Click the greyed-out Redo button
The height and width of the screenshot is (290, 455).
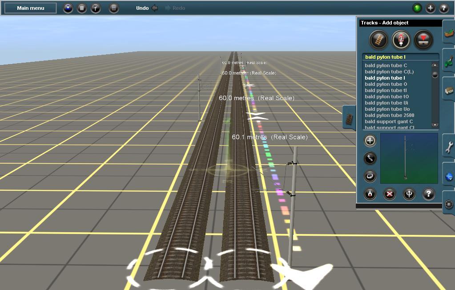point(175,8)
